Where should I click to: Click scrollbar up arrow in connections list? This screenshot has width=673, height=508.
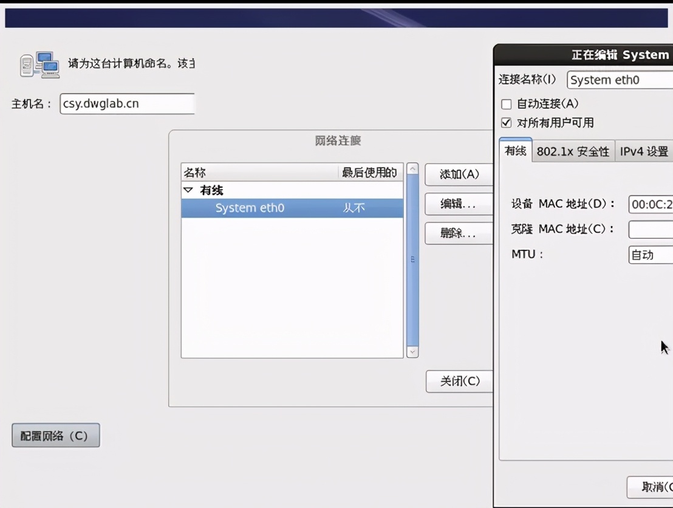click(x=412, y=169)
